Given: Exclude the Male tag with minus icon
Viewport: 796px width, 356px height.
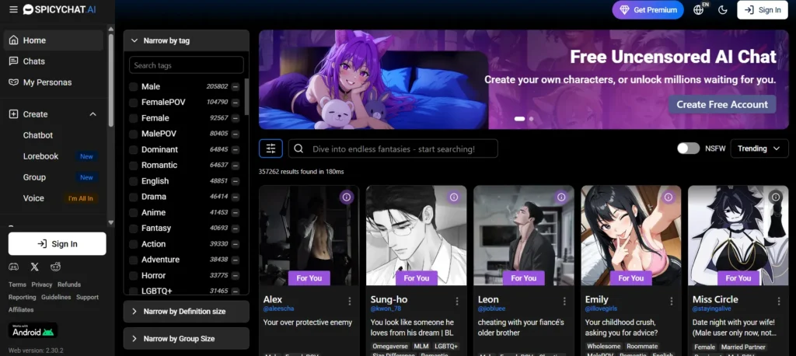Looking at the screenshot, I should click(236, 87).
